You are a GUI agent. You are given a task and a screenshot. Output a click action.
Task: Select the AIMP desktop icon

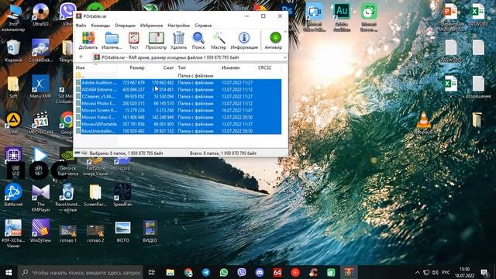click(13, 123)
